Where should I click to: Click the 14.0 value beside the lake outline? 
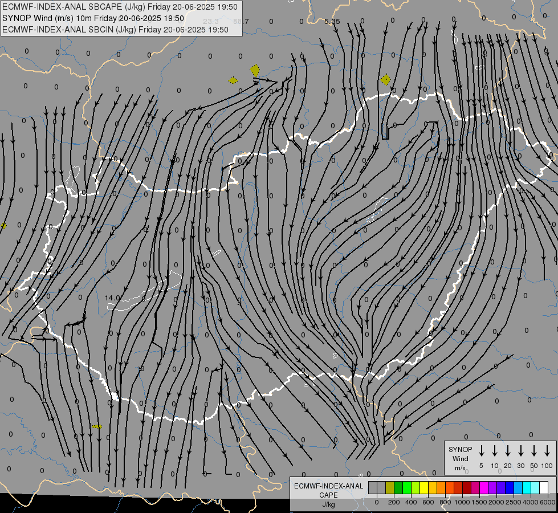click(112, 298)
